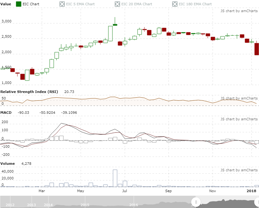Enable the EIC 20 EMA Chart legend checkbox
Image resolution: width=259 pixels, height=208 pixels.
(x=117, y=4)
